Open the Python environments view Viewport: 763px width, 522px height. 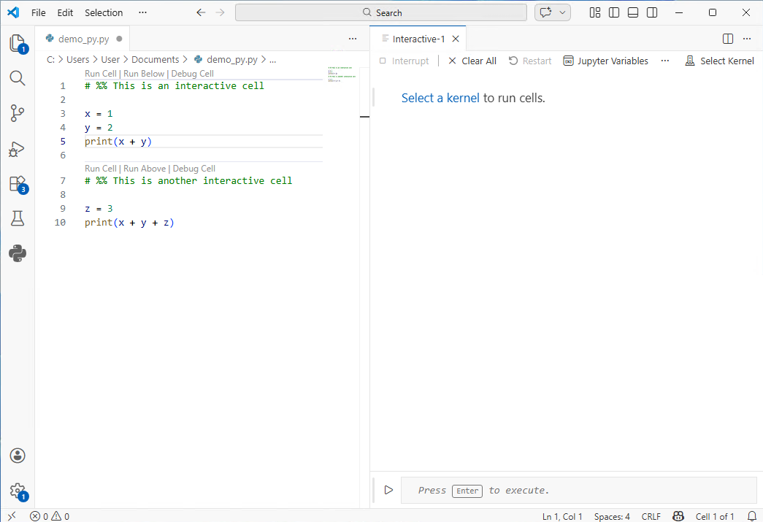(x=18, y=253)
